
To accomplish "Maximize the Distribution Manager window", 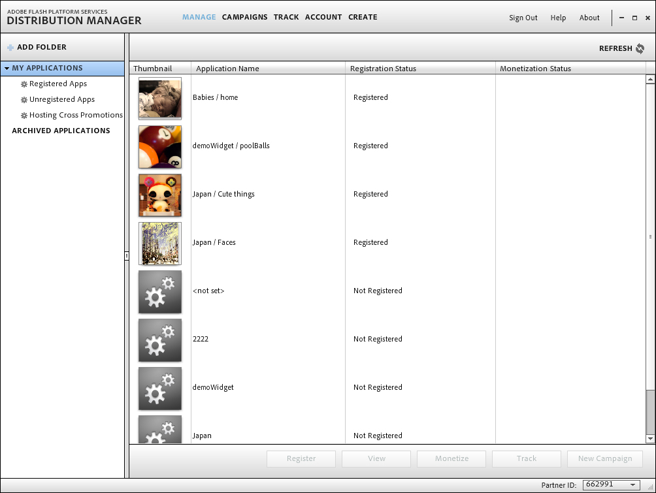I will pos(634,18).
